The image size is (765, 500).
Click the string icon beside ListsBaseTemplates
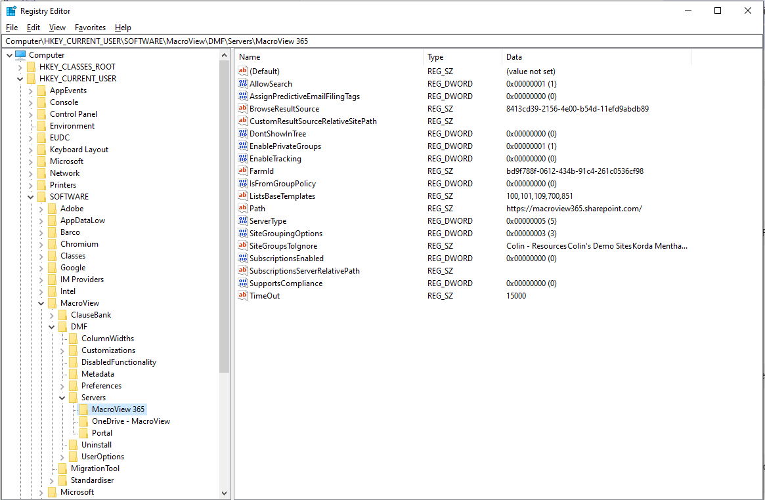pyautogui.click(x=243, y=196)
